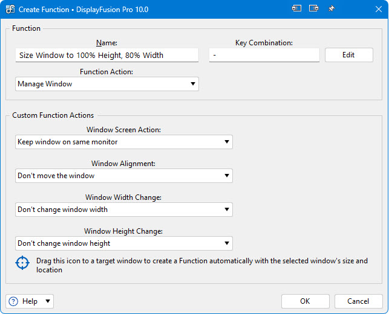The height and width of the screenshot is (314, 389).
Task: Click the Custom Function Actions group label
Action: pyautogui.click(x=53, y=115)
